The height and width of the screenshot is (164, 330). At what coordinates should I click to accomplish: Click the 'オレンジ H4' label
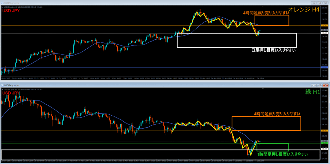pyautogui.click(x=304, y=9)
